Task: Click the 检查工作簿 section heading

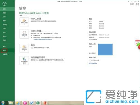Action: pyautogui.click(x=36, y=31)
